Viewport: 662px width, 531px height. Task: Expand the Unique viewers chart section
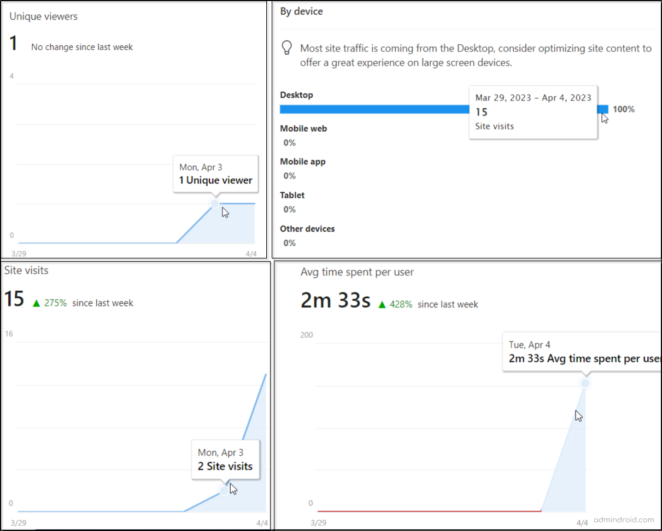pyautogui.click(x=43, y=16)
